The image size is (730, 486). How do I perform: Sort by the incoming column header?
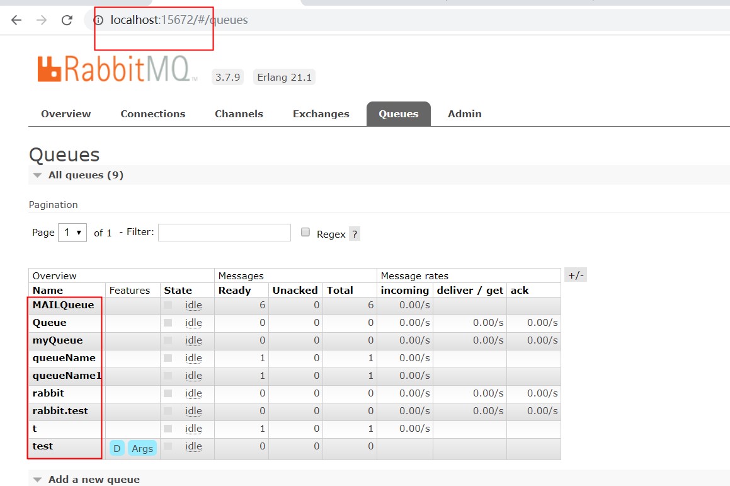pos(404,291)
